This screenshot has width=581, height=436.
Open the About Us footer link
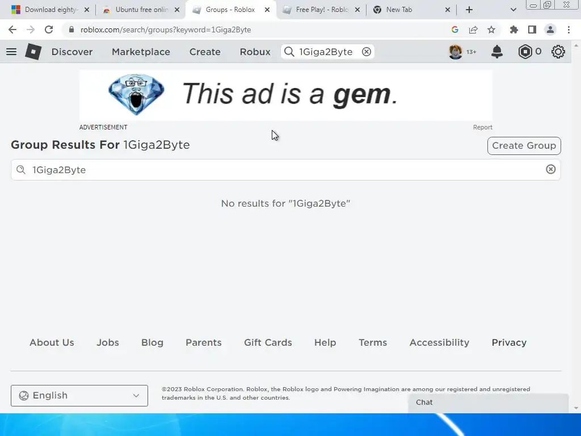[52, 342]
